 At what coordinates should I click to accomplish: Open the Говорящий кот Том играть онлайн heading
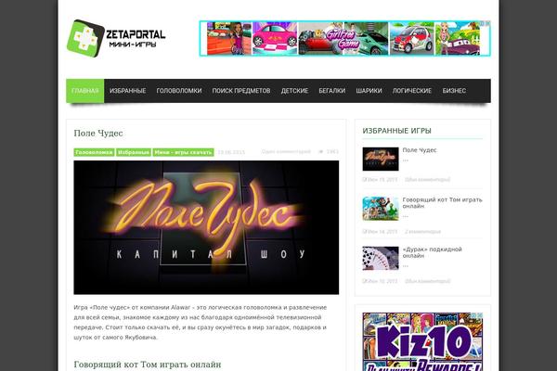tap(148, 365)
